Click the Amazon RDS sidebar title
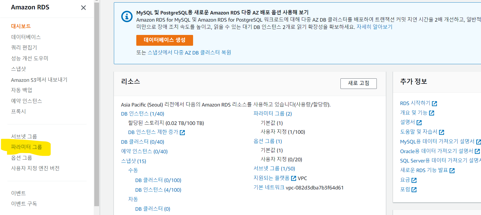Viewport: 481px width, 215px height. click(30, 7)
